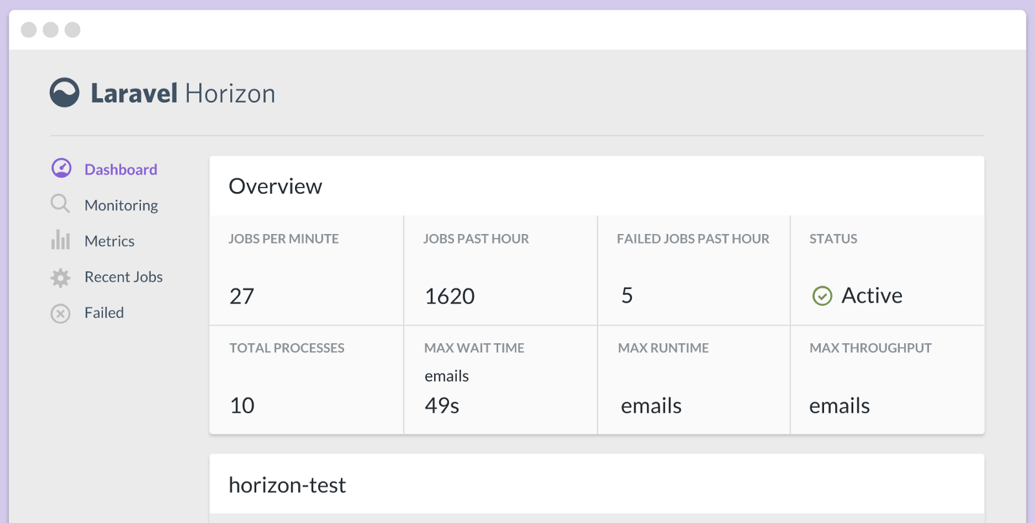Select the Status label
Image resolution: width=1035 pixels, height=523 pixels.
click(833, 239)
